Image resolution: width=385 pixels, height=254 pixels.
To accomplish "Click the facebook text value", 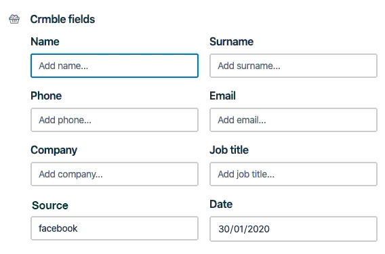I will point(58,228).
